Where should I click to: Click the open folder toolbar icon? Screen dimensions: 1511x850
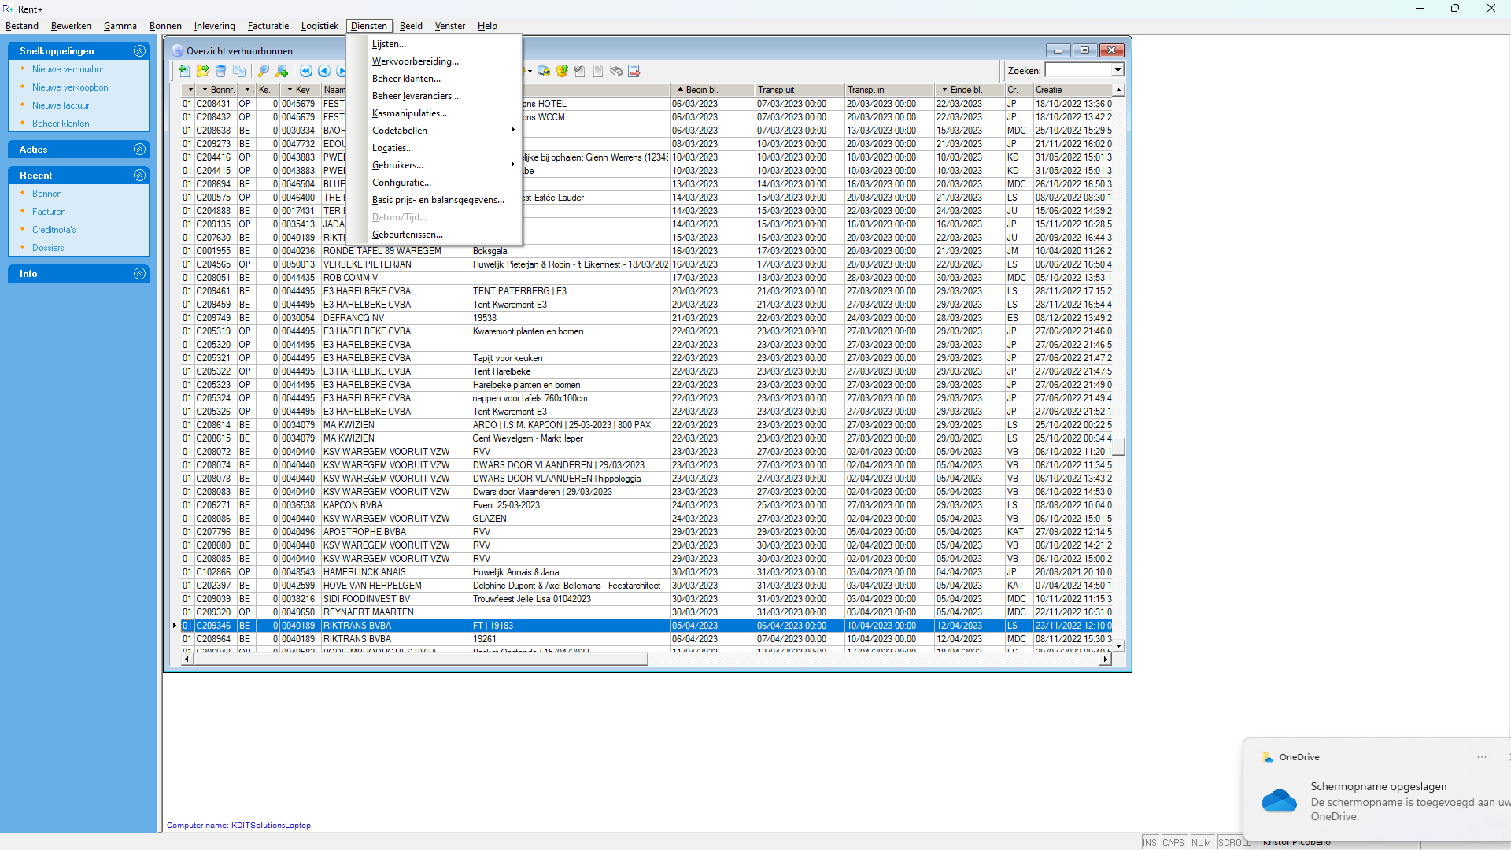(x=202, y=71)
